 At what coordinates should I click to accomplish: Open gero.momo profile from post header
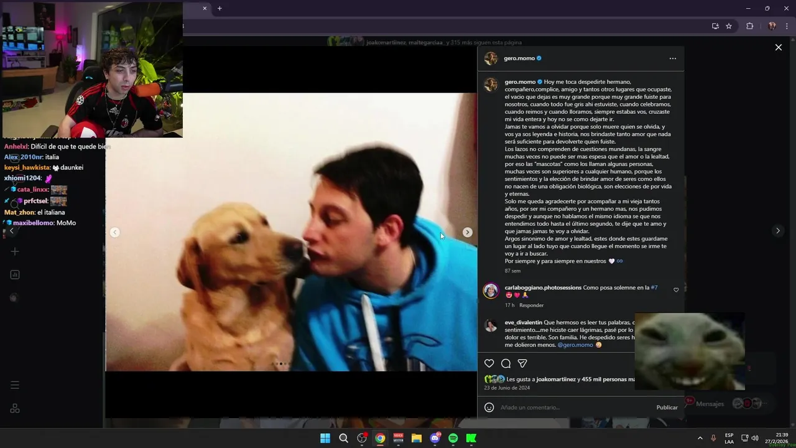coord(519,58)
